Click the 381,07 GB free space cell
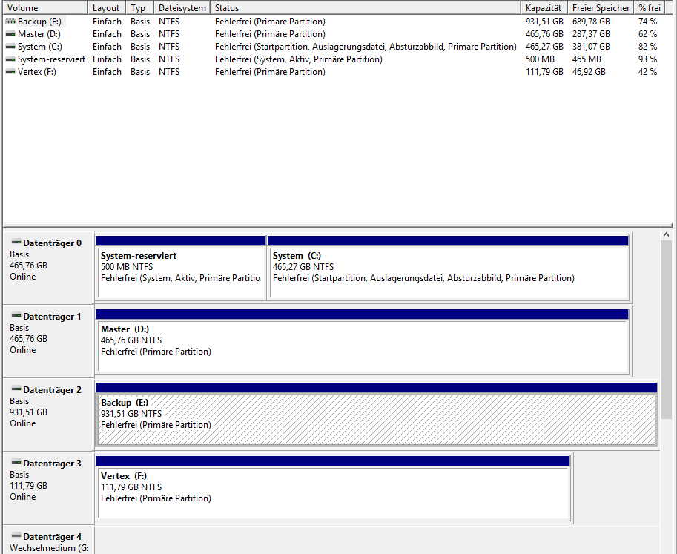Screen dimensions: 677x554 click(591, 46)
